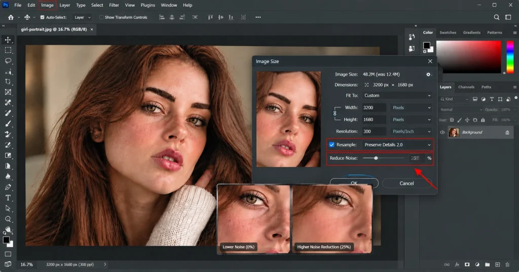Click OK in the Image Size dialog
Image resolution: width=519 pixels, height=272 pixels.
click(354, 183)
